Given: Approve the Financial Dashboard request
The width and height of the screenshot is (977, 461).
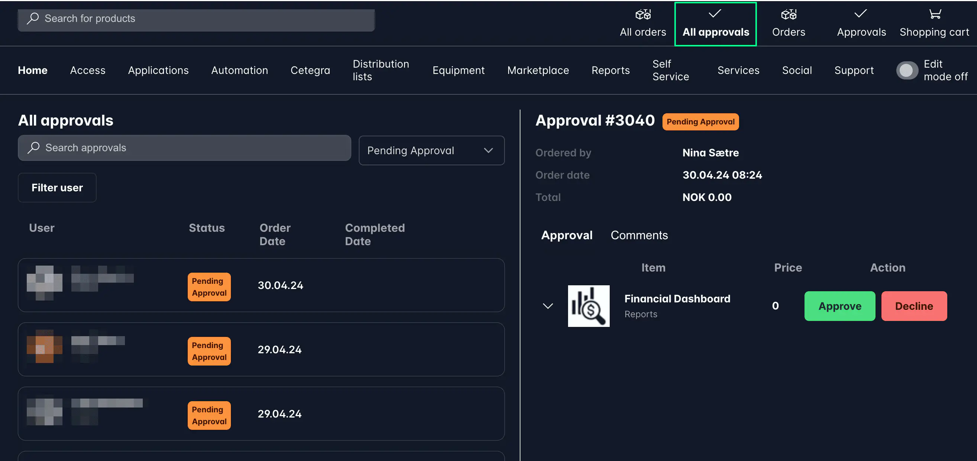Looking at the screenshot, I should point(840,306).
